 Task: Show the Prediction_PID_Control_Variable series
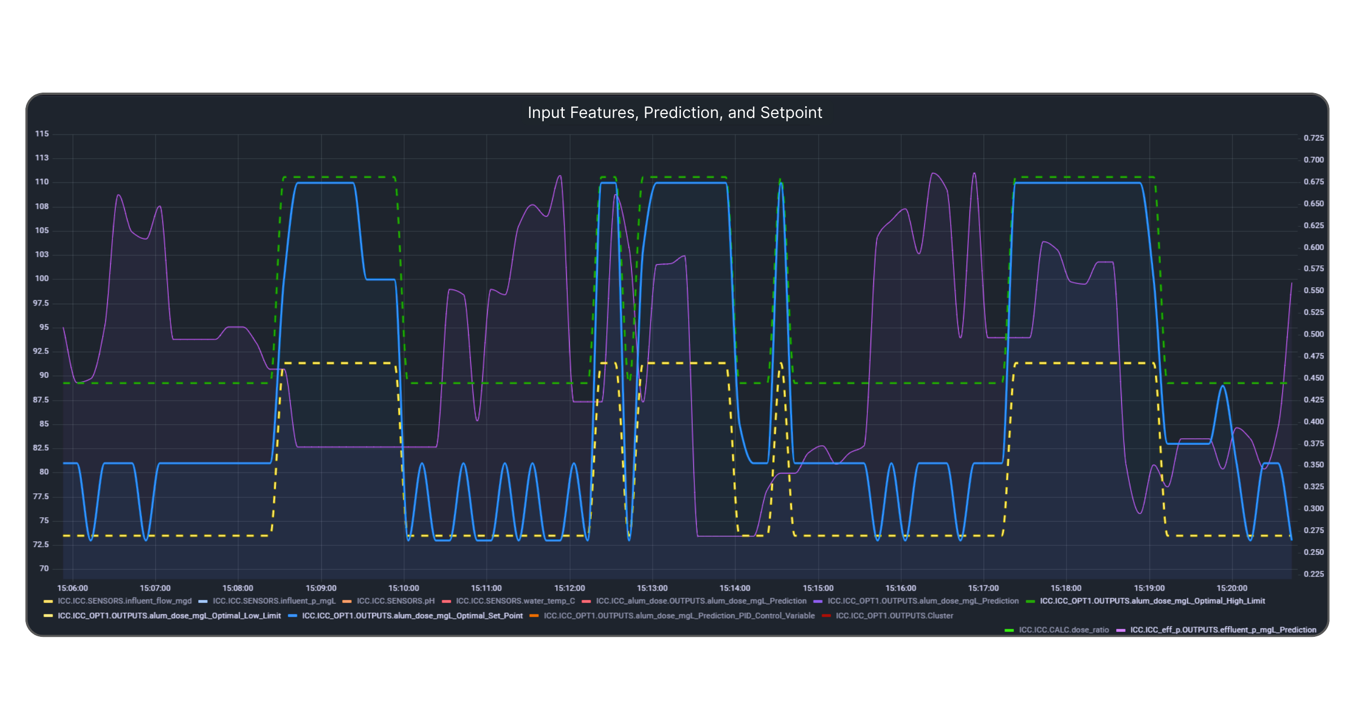pos(679,615)
